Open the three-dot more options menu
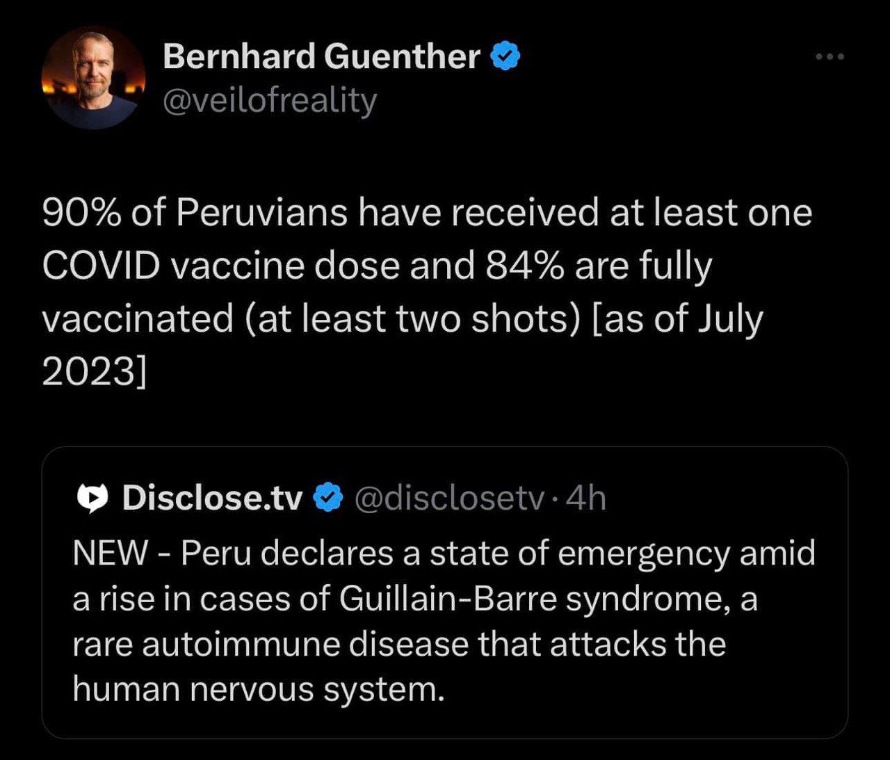Screen dimensions: 890x760 click(x=831, y=57)
